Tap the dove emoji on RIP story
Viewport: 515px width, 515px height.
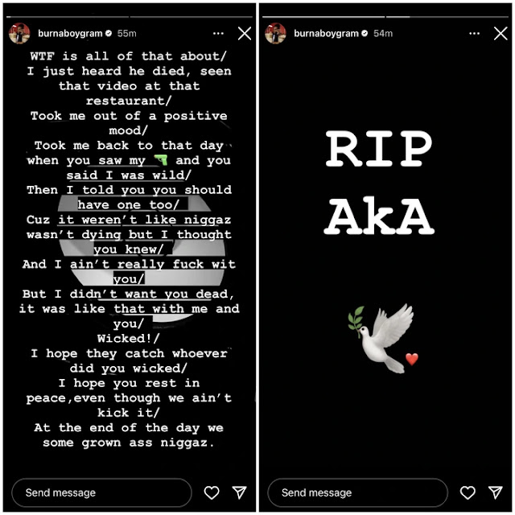pos(381,338)
